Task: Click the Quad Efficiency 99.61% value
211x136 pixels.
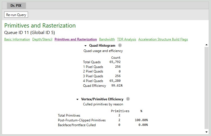Action: [x=117, y=85]
